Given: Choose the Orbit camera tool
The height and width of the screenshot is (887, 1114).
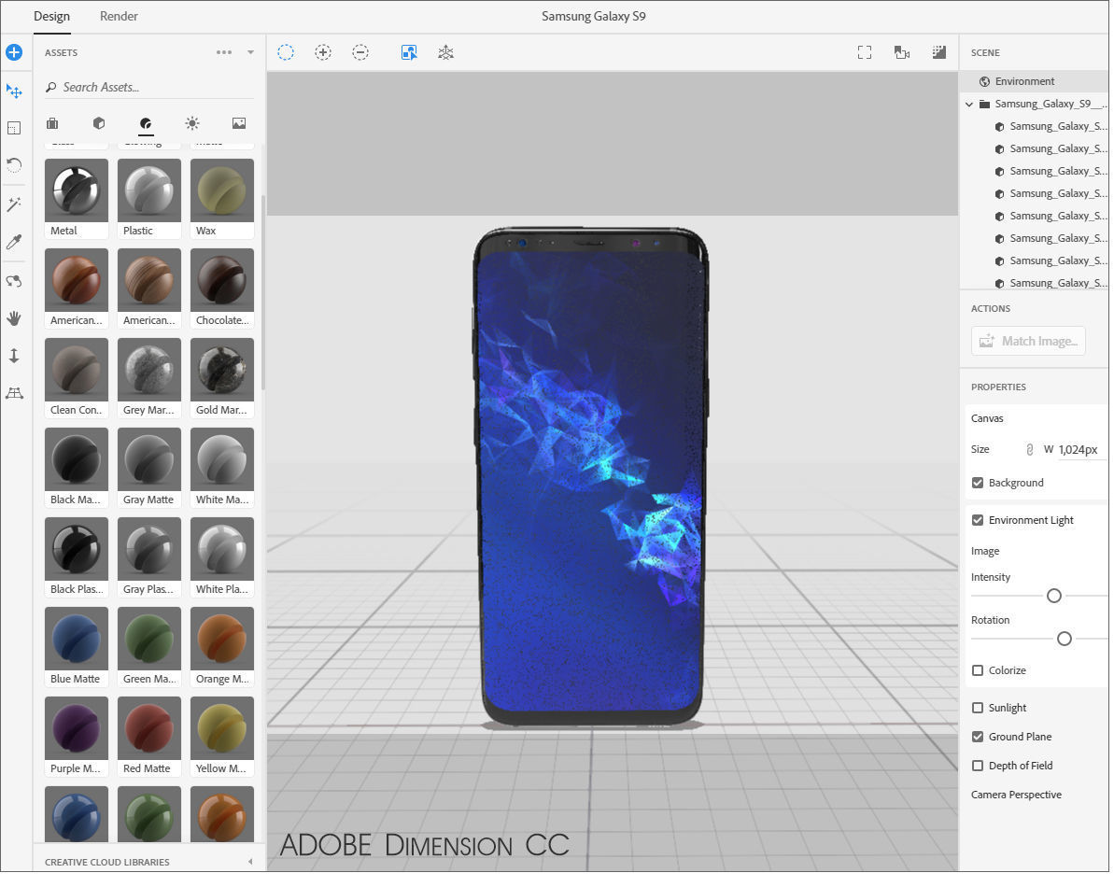Looking at the screenshot, I should 13,281.
